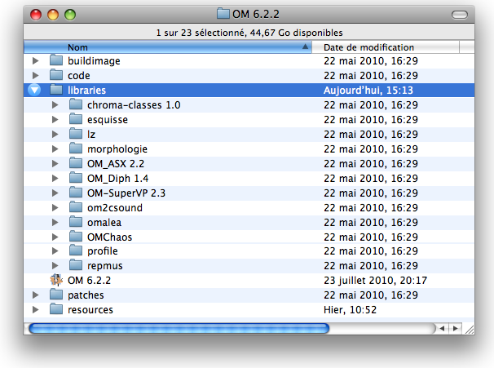Select the 'resources' name text
This screenshot has height=368, width=494.
[90, 310]
